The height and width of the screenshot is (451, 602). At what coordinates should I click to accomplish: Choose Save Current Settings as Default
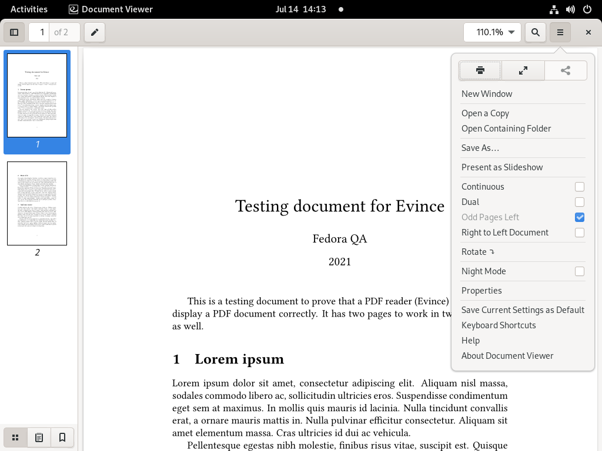tap(523, 310)
